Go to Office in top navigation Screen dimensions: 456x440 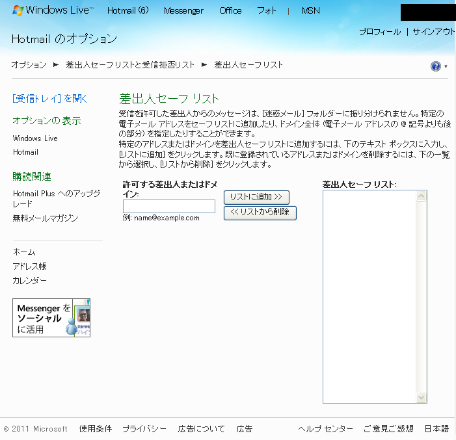(x=230, y=11)
